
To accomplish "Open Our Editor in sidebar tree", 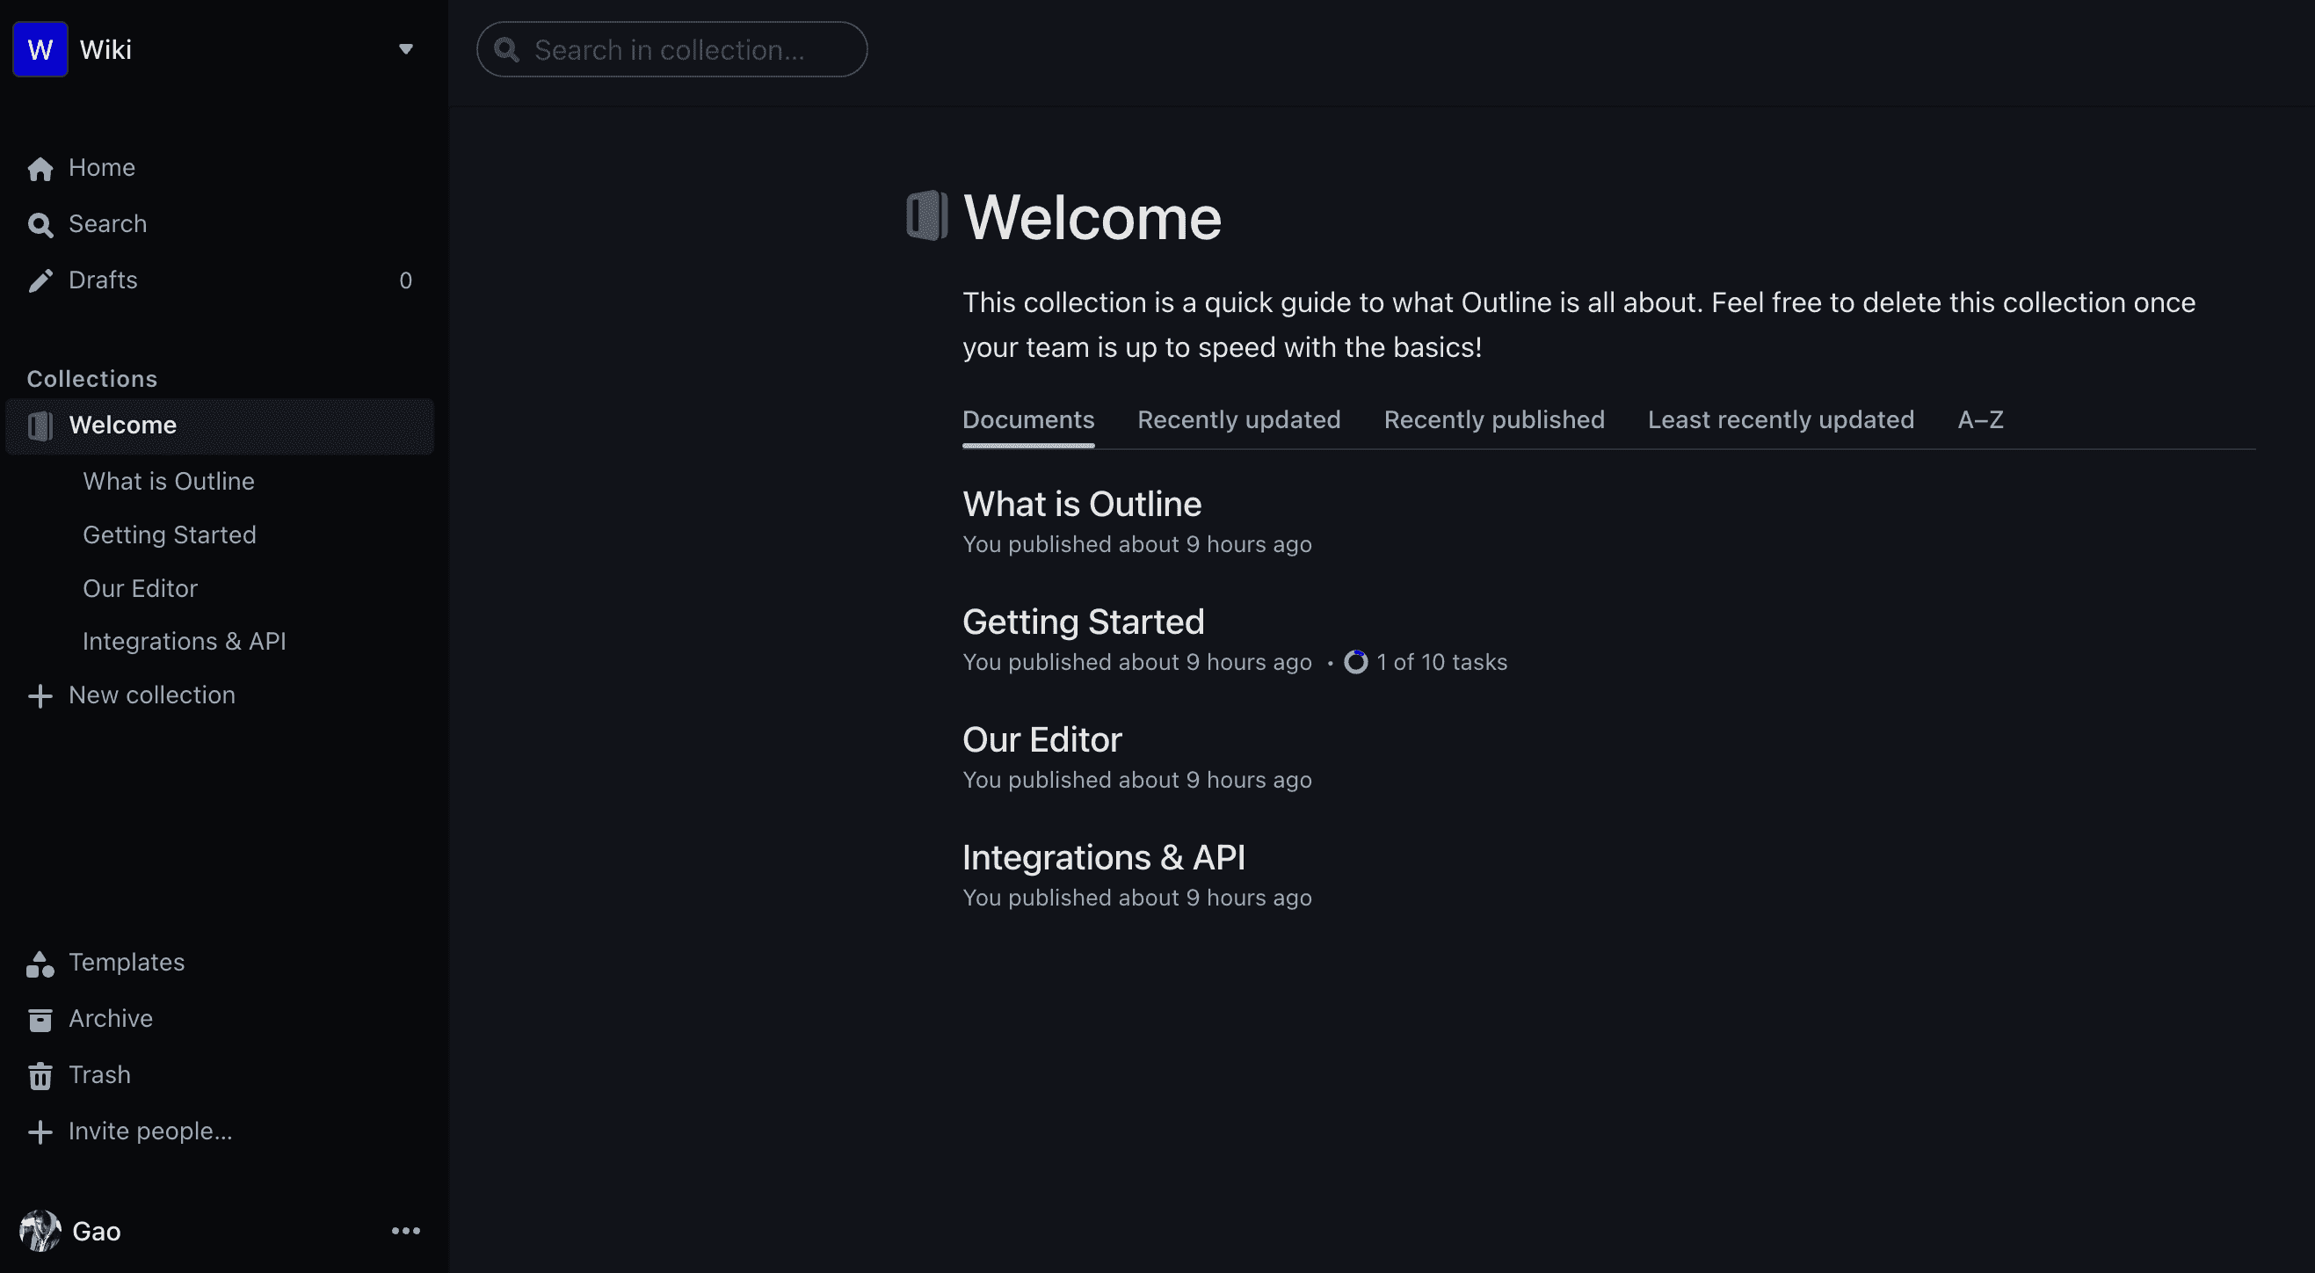I will click(x=141, y=589).
